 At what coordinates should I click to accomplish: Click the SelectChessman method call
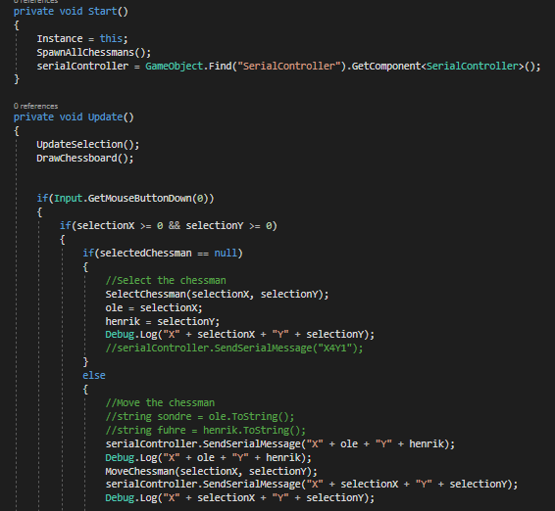pyautogui.click(x=217, y=294)
